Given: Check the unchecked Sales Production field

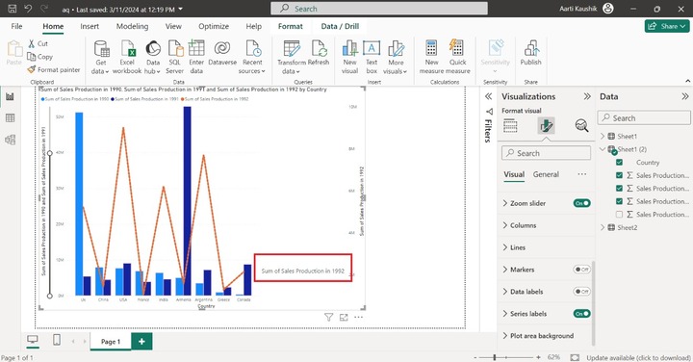Looking at the screenshot, I should [x=619, y=215].
